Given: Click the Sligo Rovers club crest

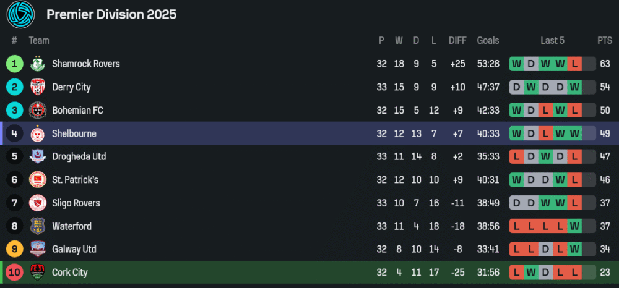Looking at the screenshot, I should coord(38,203).
